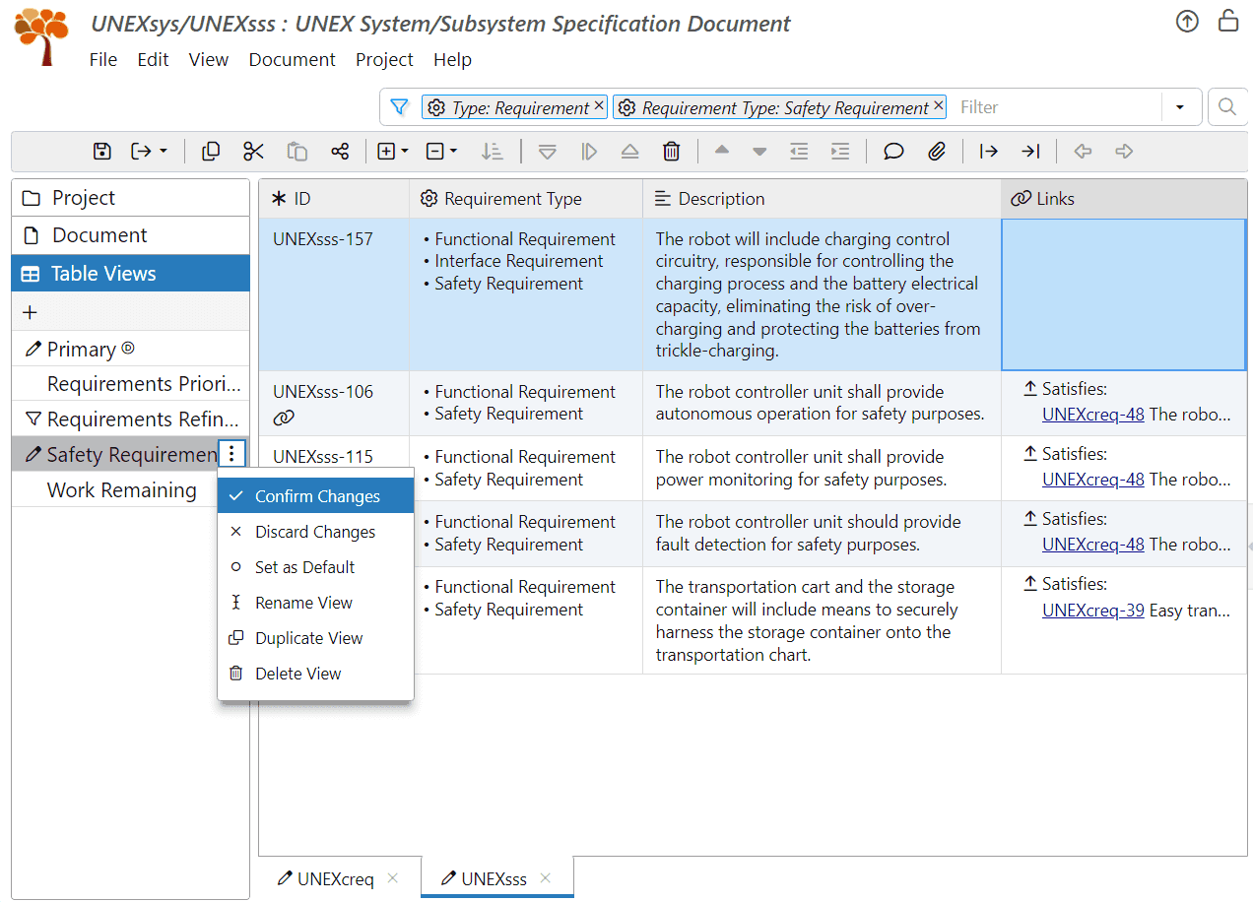Screen dimensions: 1253x902
Task: Click the ID column header
Action: (334, 199)
